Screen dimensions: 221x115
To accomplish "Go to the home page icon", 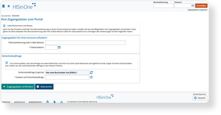I will tap(9, 6).
